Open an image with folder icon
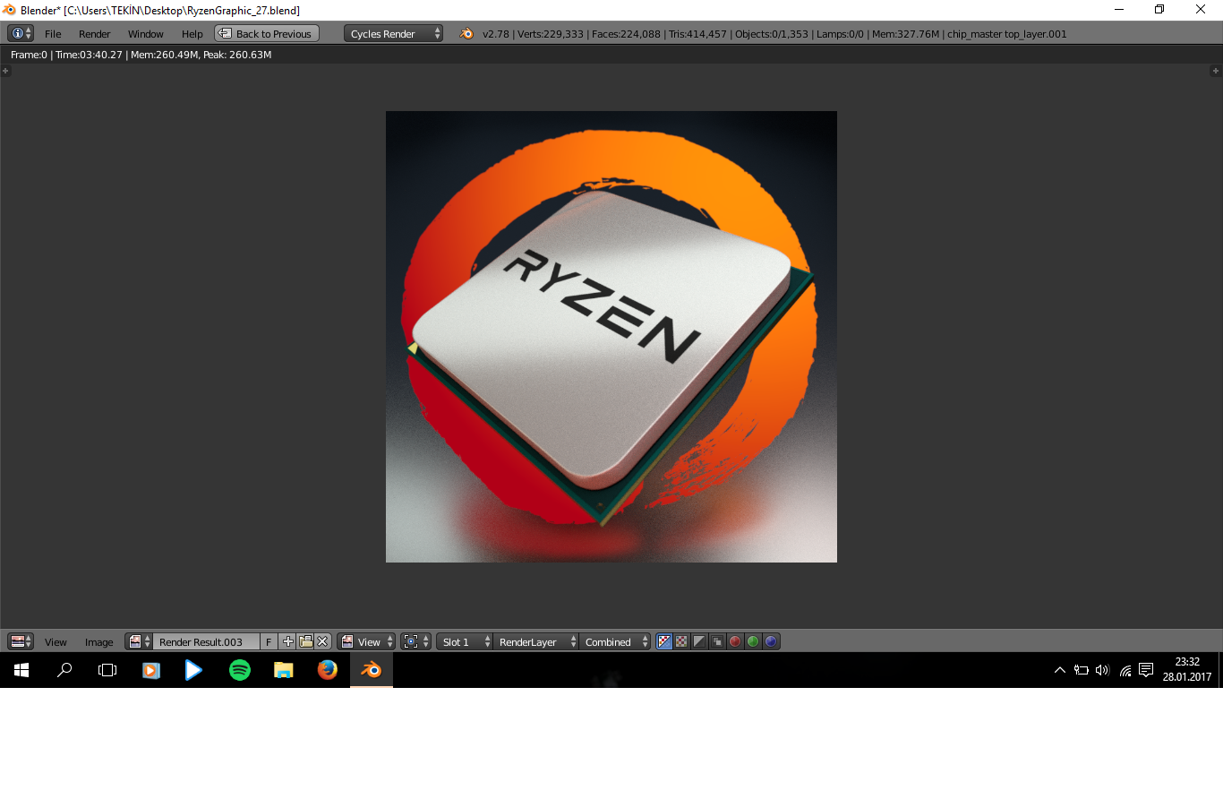 pyautogui.click(x=305, y=641)
